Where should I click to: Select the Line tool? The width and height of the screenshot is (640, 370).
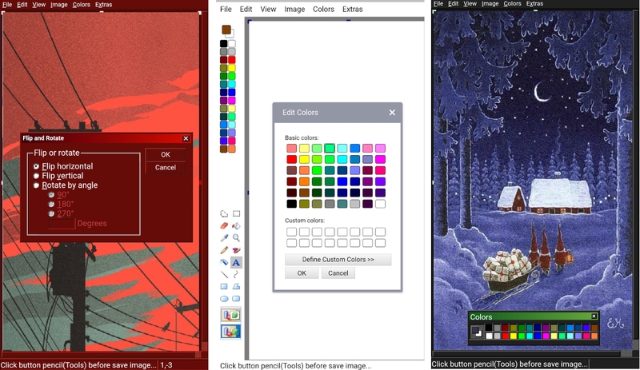point(224,274)
